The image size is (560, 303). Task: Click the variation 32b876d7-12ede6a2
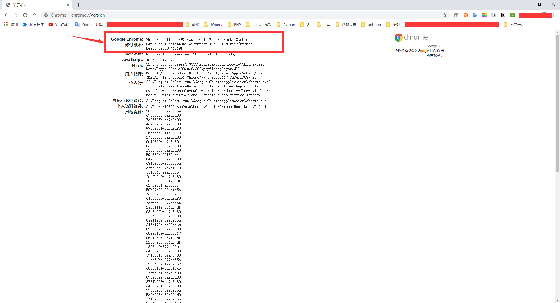coord(163,264)
